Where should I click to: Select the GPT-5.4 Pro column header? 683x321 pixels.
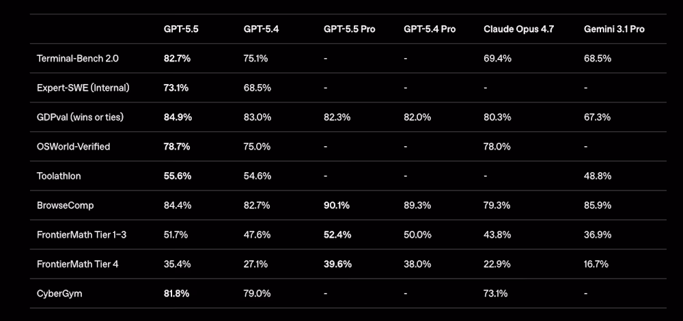430,29
